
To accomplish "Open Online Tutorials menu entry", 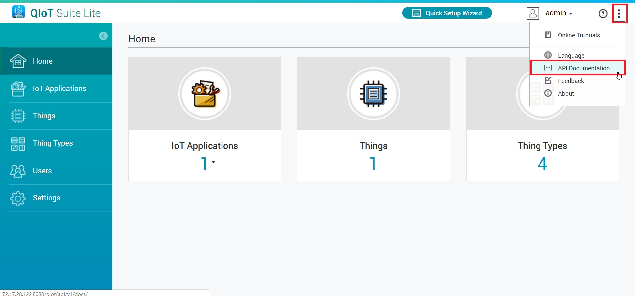I will [578, 35].
